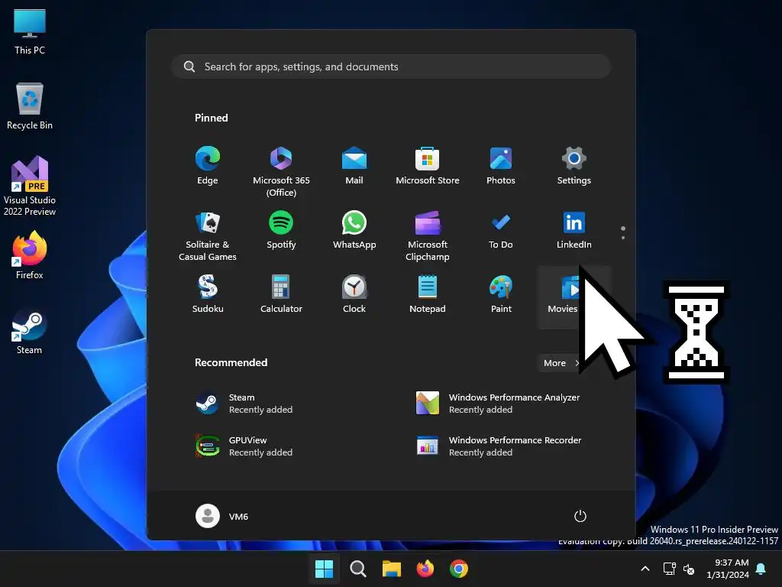
Task: Select the Recycle Bin on desktop
Action: click(30, 105)
